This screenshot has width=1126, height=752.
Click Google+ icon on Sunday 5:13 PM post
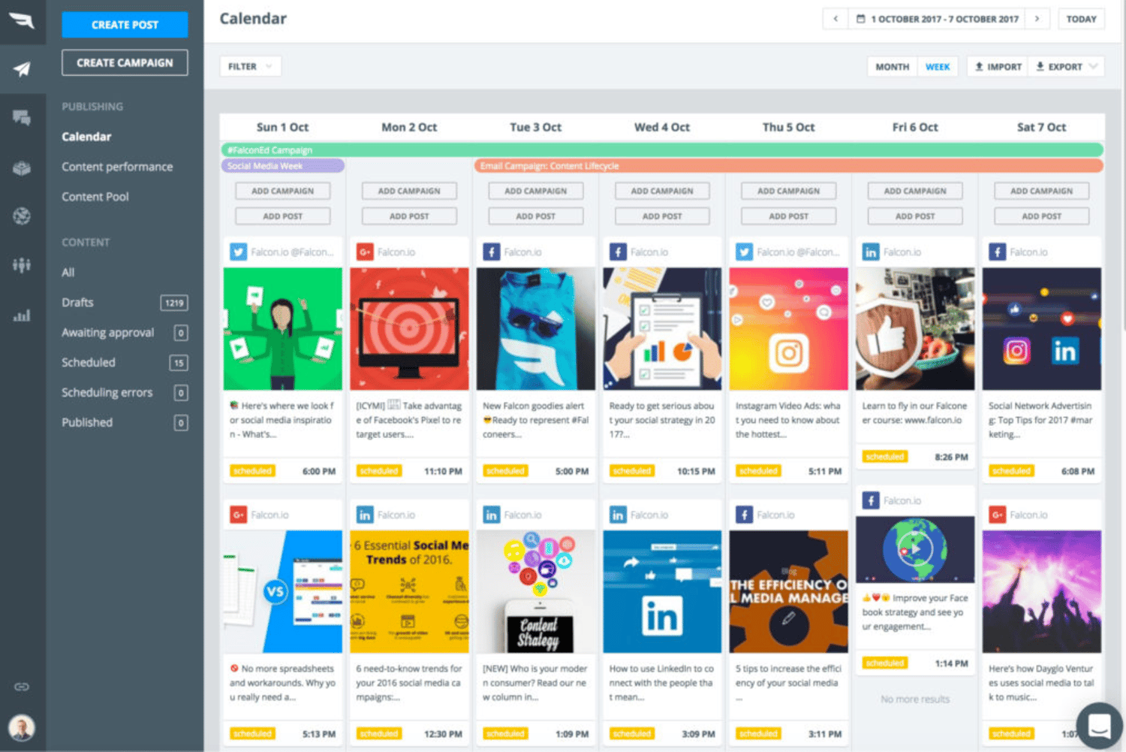[x=238, y=515]
